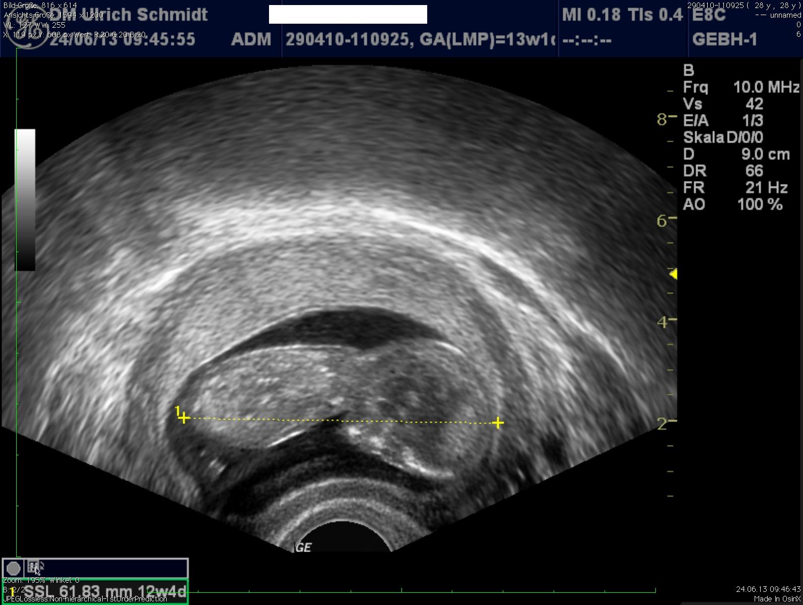Click the right yellow caliper cross marker
803x605 pixels.
(498, 422)
